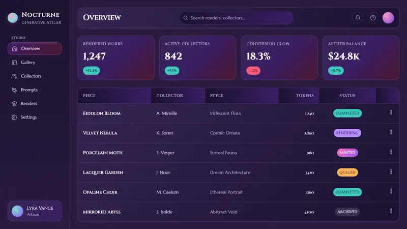407x229 pixels.
Task: Focus the Search renders, collectors field
Action: pyautogui.click(x=236, y=18)
